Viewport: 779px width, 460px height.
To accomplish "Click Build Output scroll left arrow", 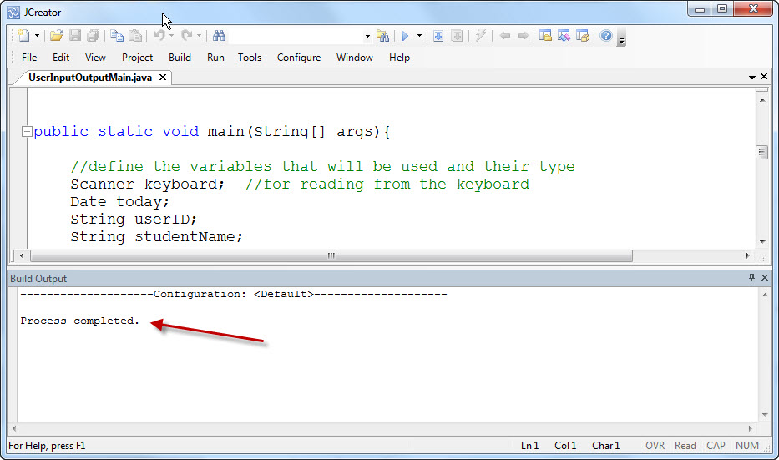I will pos(14,428).
